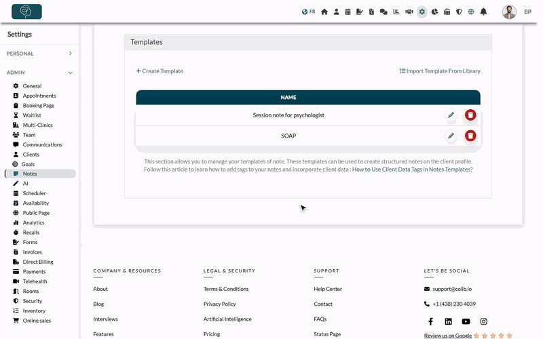This screenshot has width=543, height=339.
Task: Open Inventory settings
Action: click(34, 311)
